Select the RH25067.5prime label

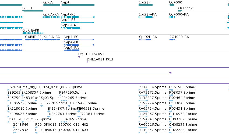(152, 114)
